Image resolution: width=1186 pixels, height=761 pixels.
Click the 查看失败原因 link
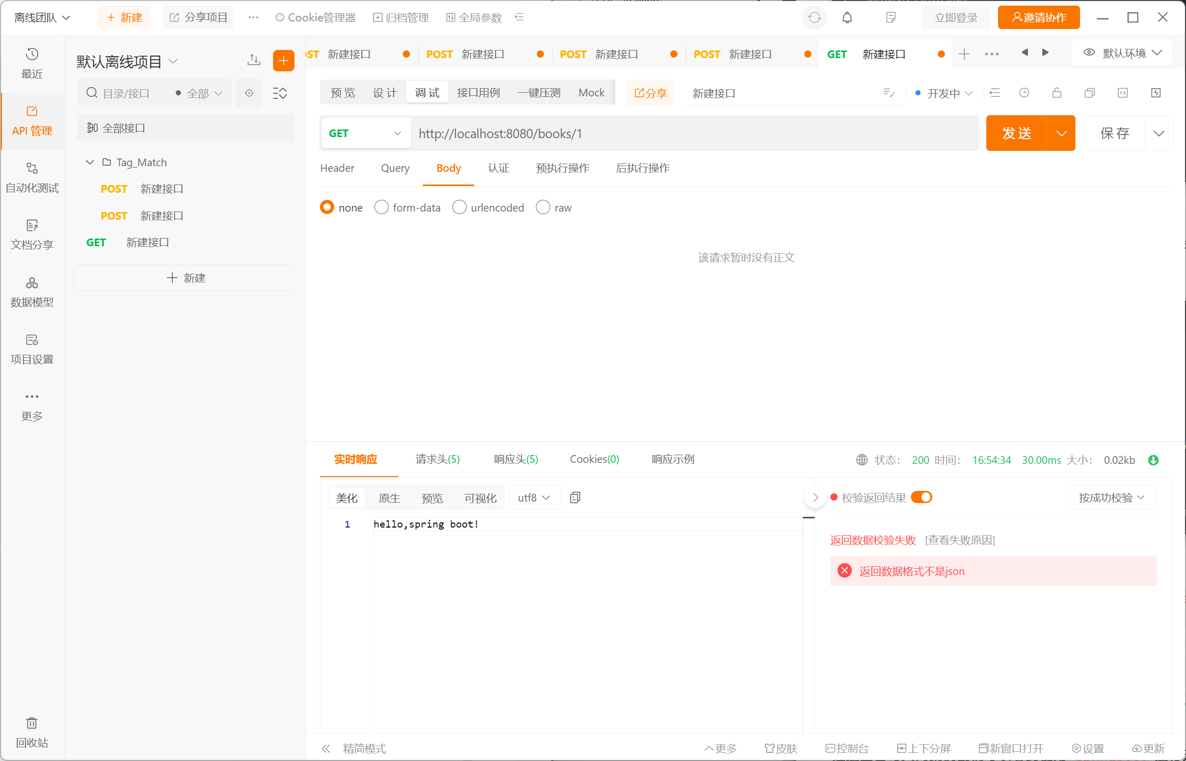point(960,540)
